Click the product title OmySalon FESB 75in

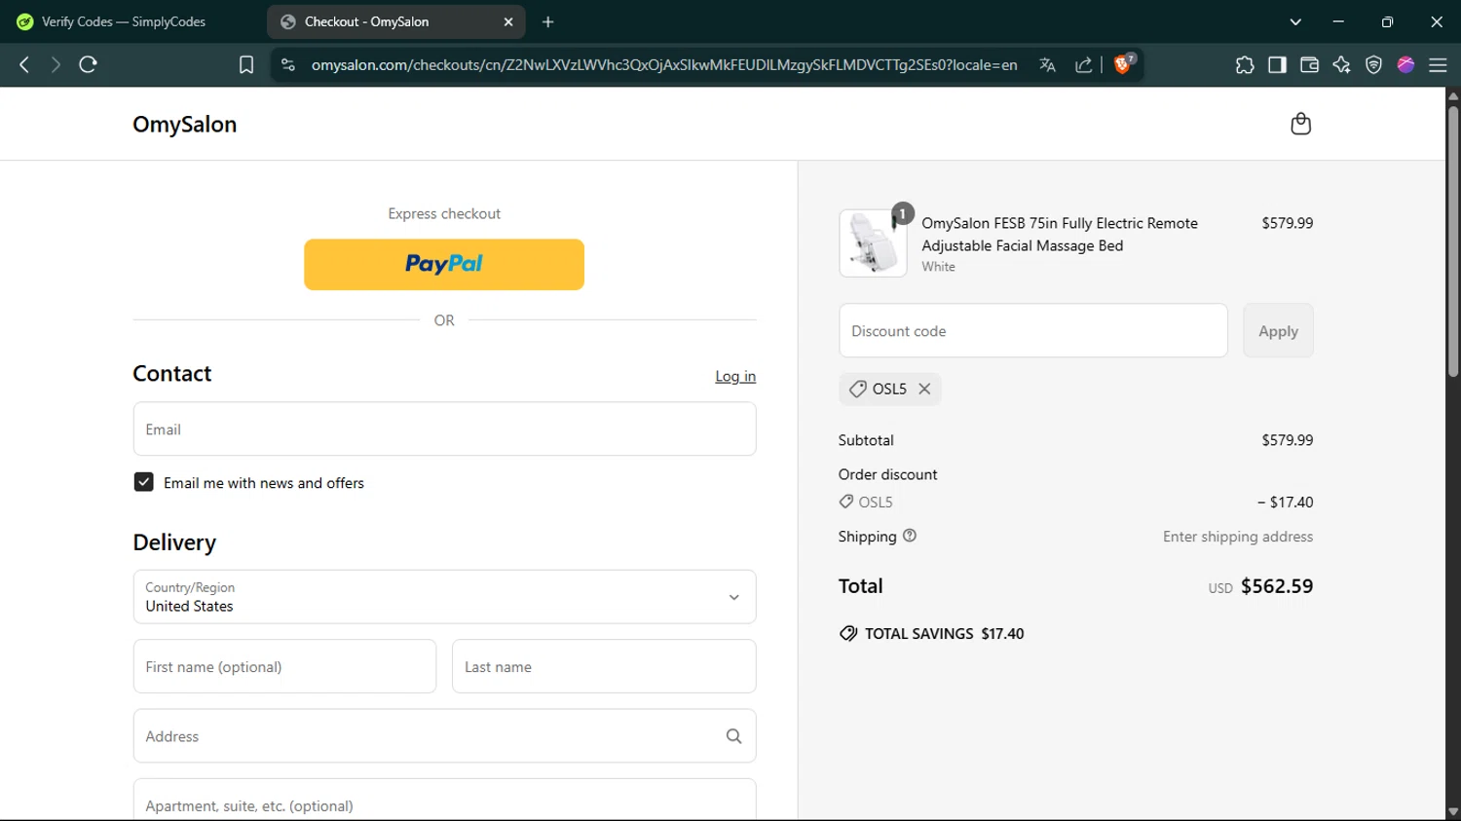click(1060, 234)
